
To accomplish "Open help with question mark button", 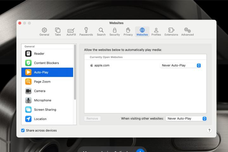I will 209,130.
